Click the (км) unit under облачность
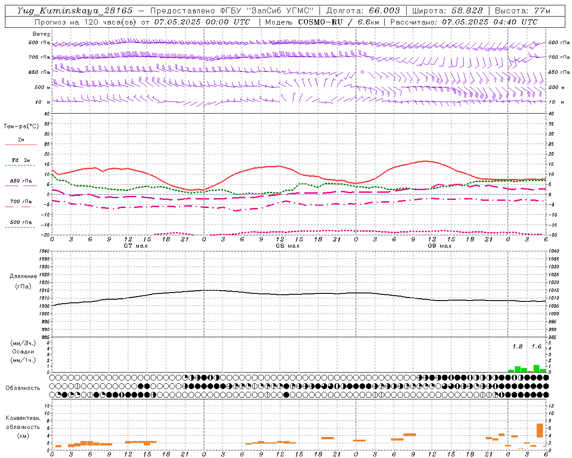This screenshot has width=572, height=458. (23, 436)
